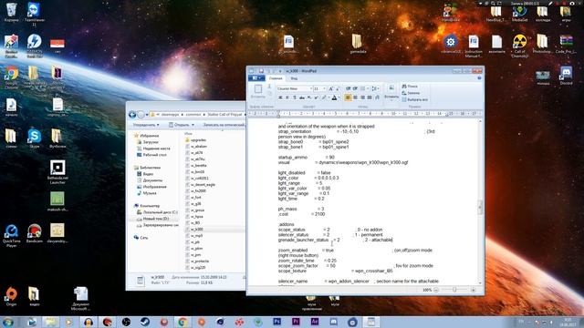Image resolution: width=584 pixels, height=328 pixels.
Task: Click Записать на оптический диск in Explorer
Action: coord(224,125)
